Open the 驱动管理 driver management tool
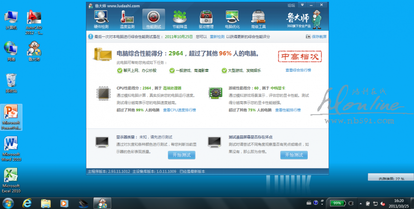The height and width of the screenshot is (209, 414). click(206, 19)
